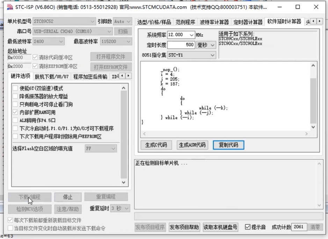The height and width of the screenshot is (239, 328).
Task: Click down arrow of code box scrollbar
Action: [313, 127]
